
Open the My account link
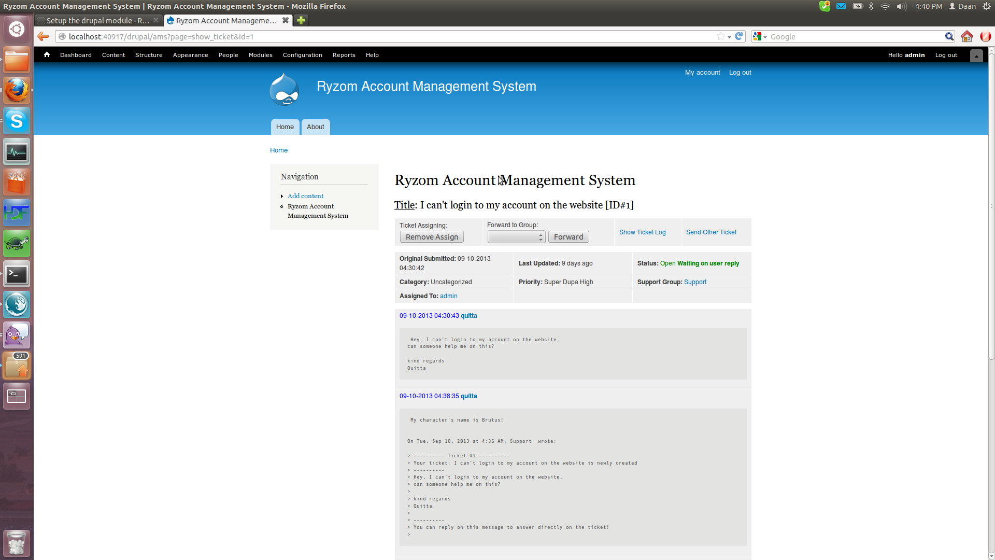click(702, 73)
